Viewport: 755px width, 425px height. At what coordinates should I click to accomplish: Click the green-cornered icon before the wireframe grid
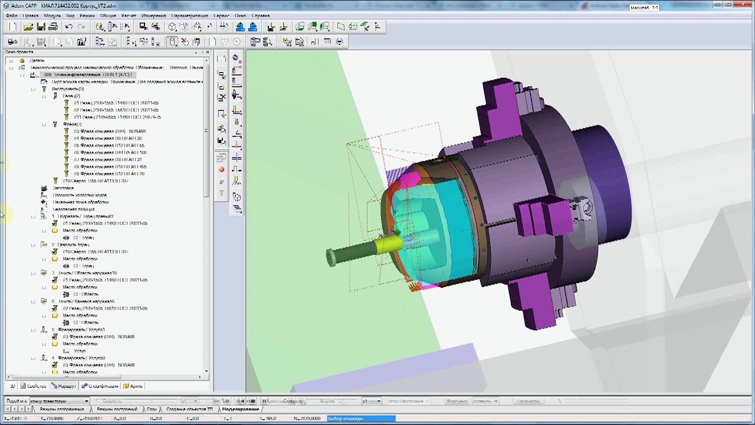click(x=340, y=27)
